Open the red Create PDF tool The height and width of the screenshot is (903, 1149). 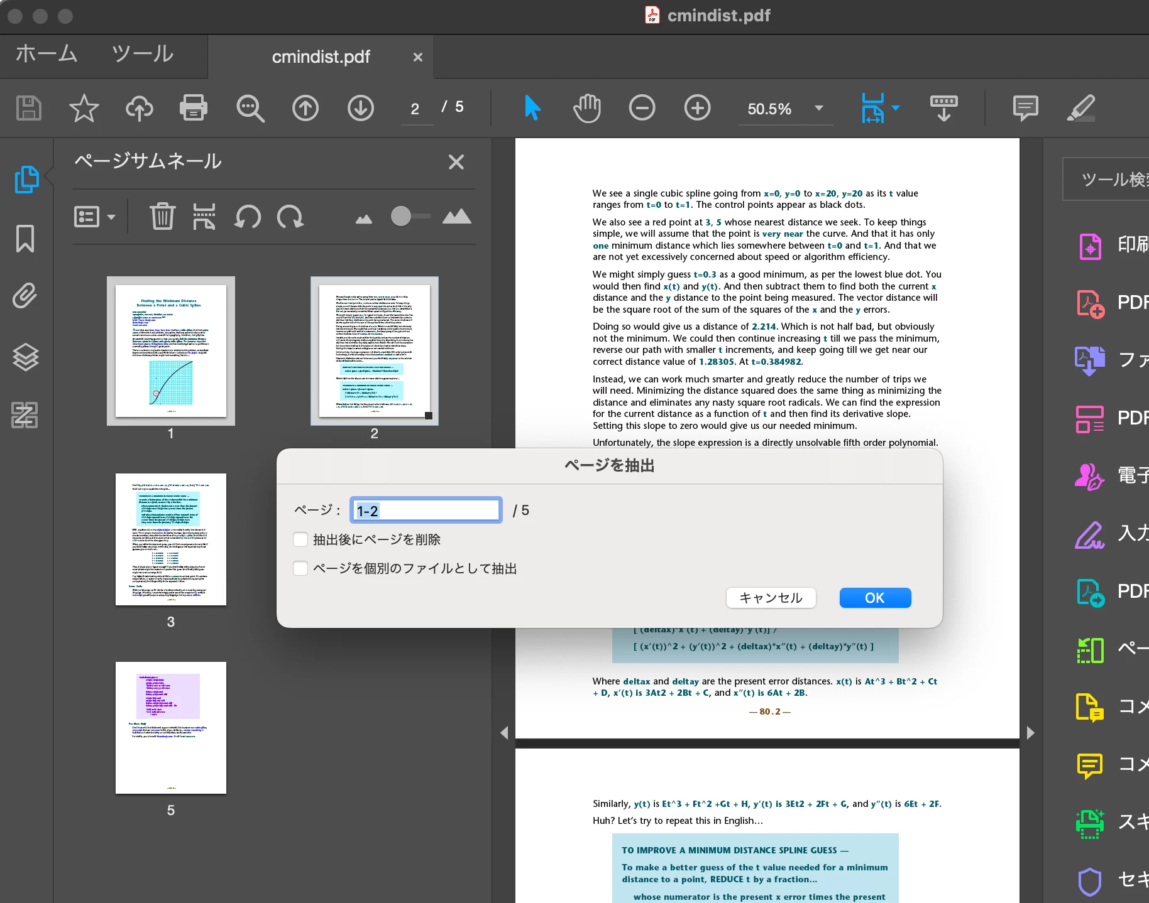tap(1091, 304)
